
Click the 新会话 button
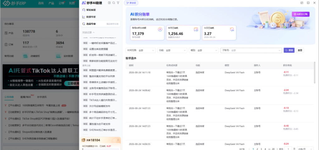click(x=131, y=3)
